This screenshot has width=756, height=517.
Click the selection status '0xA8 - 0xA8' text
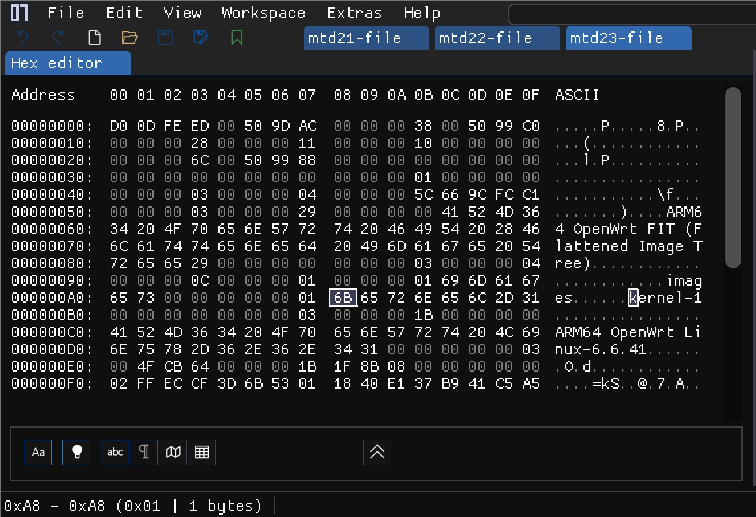(55, 506)
